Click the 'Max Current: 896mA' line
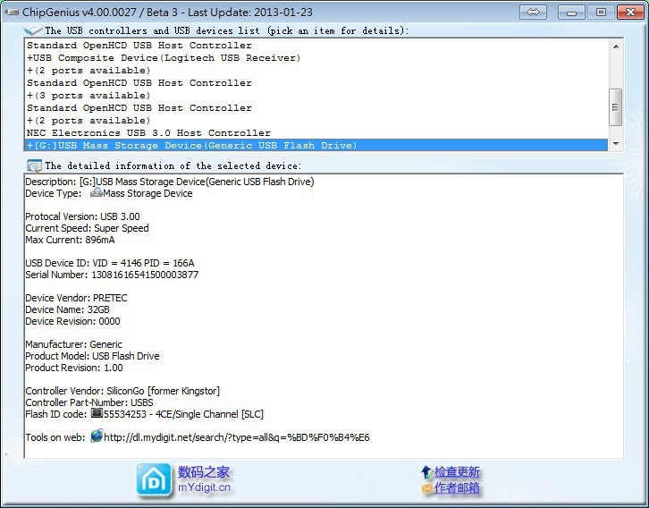This screenshot has width=649, height=508. 70,240
